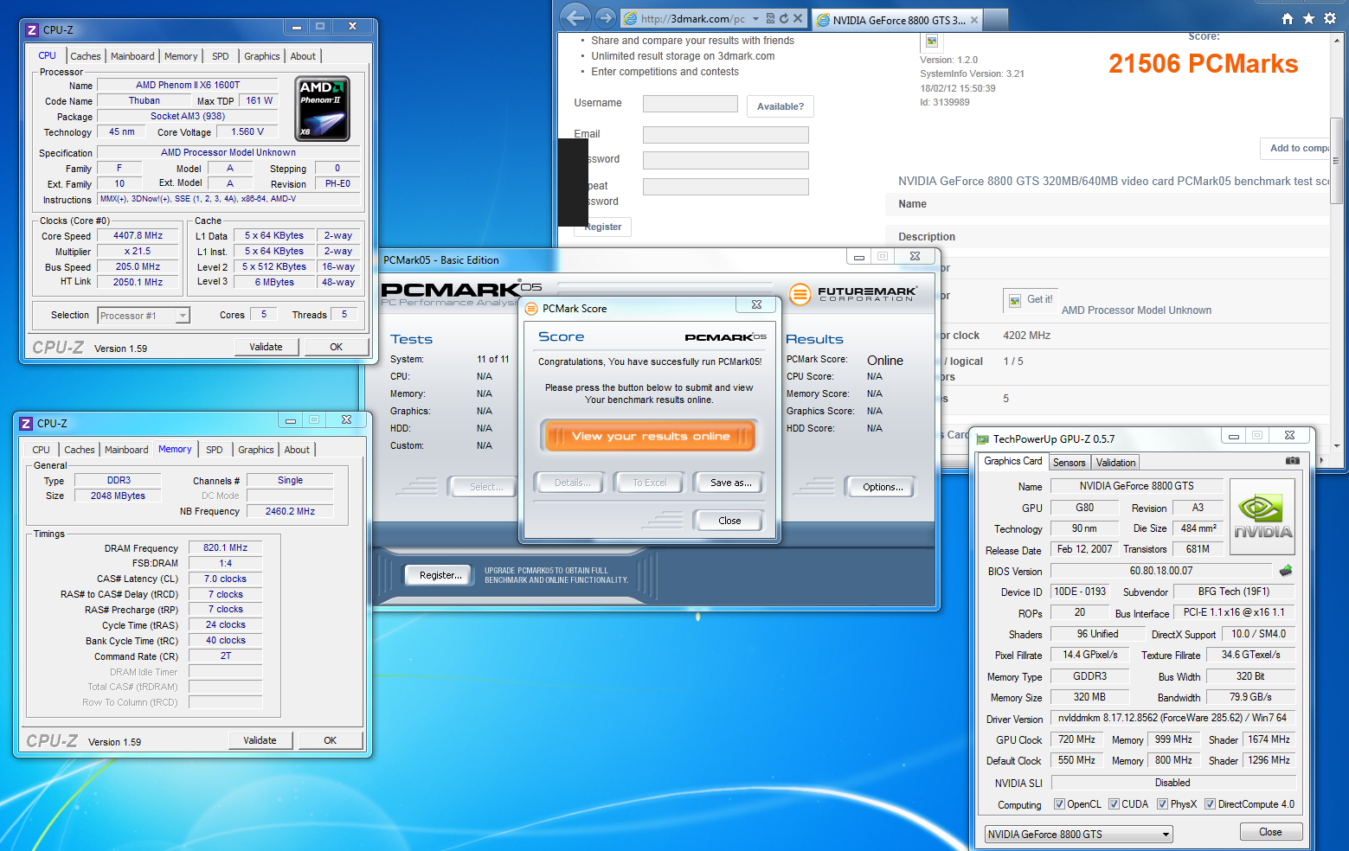Click the 4407.8 MHz Core Speed value
This screenshot has width=1349, height=851.
138,235
